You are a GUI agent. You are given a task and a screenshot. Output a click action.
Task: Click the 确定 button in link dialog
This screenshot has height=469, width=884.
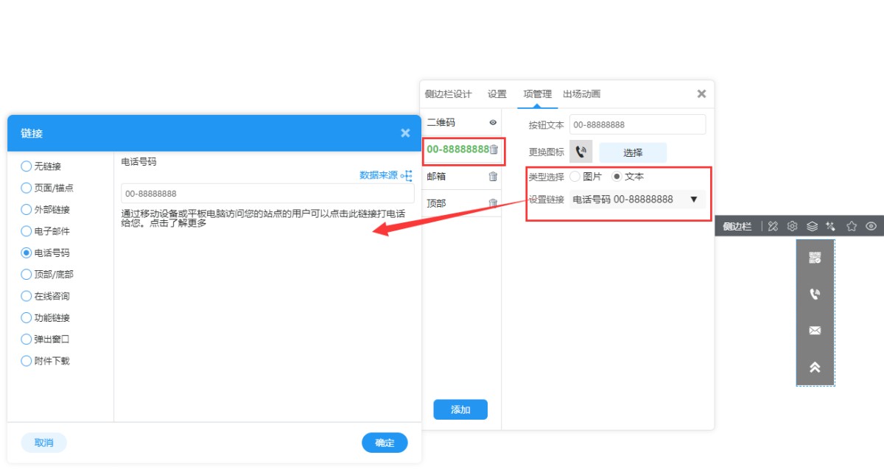click(x=385, y=442)
